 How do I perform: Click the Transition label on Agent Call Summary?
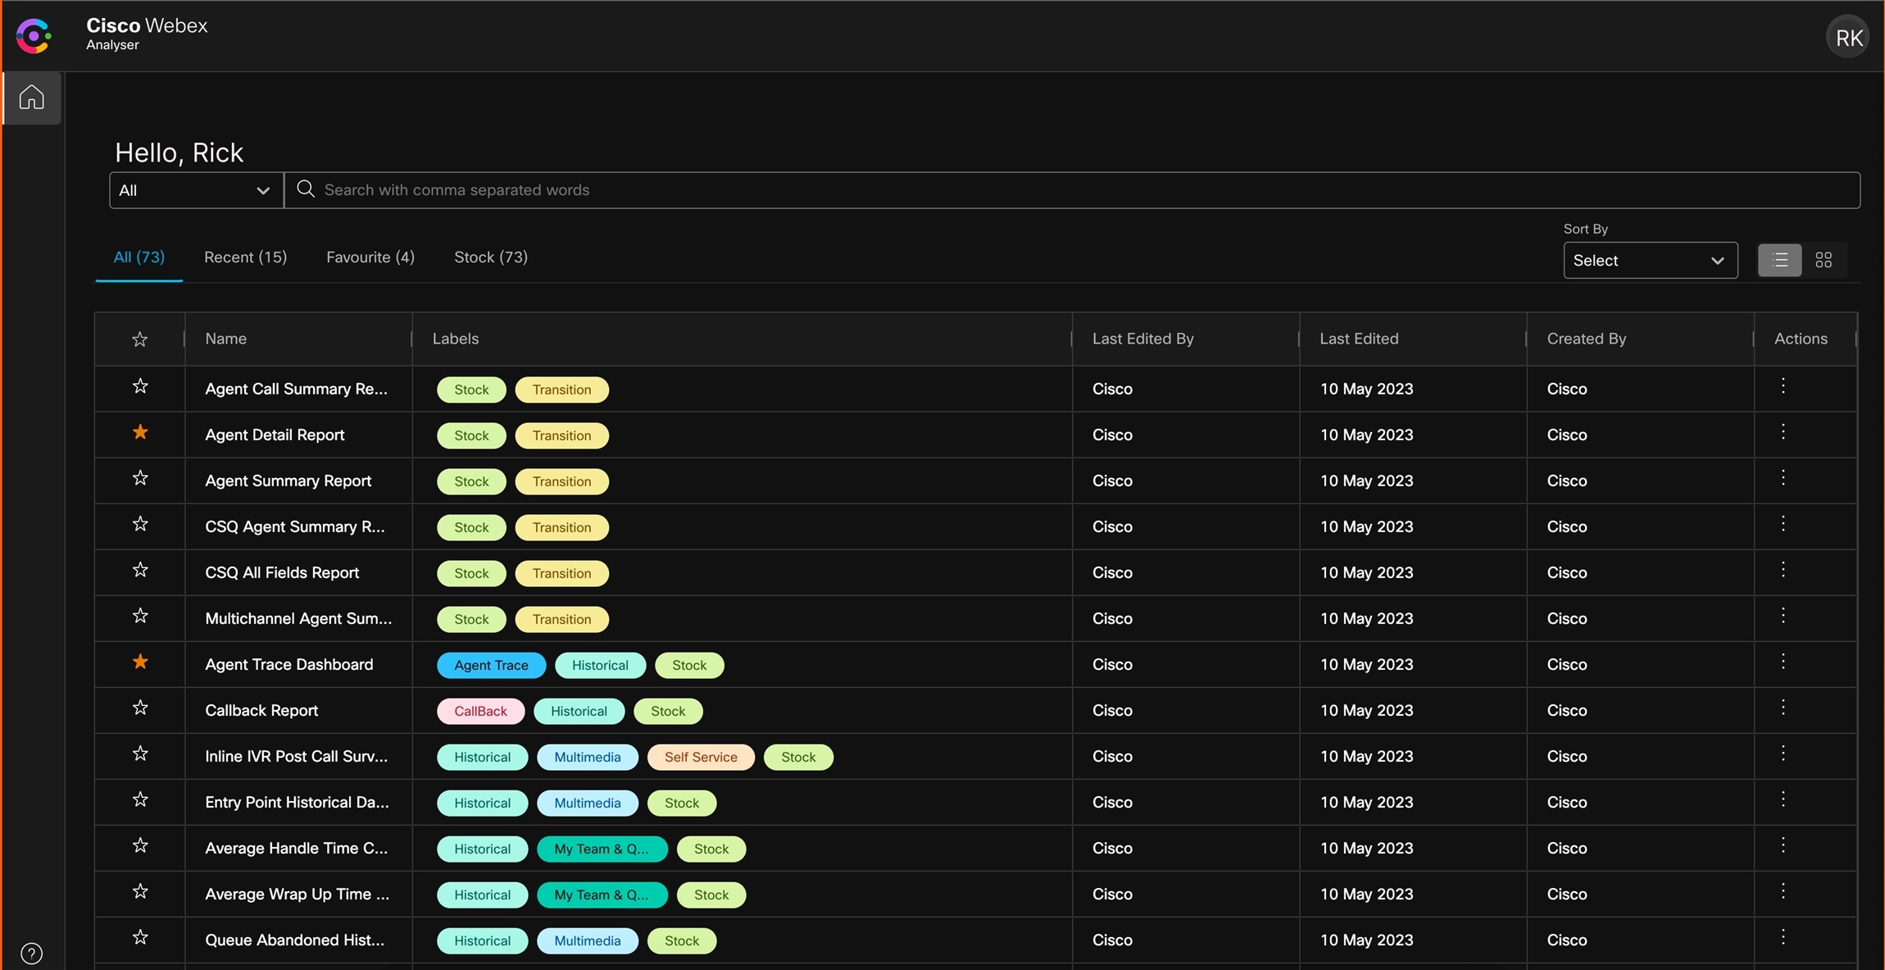[x=561, y=389]
